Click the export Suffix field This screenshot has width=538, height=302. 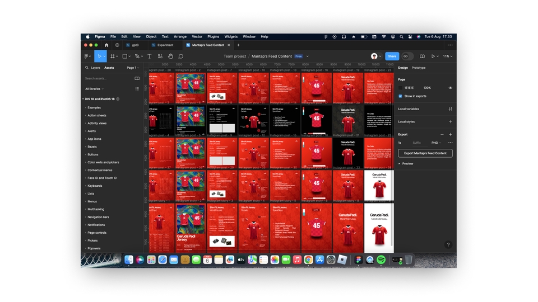(x=416, y=143)
